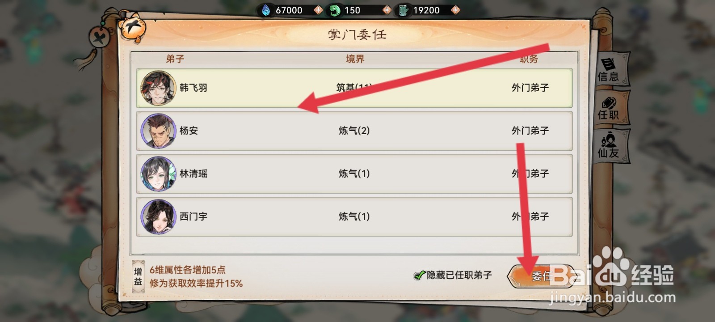
Task: Tap the plus beside 19200 bamboo resource
Action: [455, 10]
